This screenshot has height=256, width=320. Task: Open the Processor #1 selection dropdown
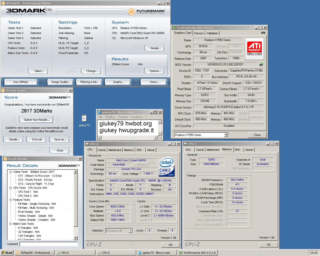(130, 230)
